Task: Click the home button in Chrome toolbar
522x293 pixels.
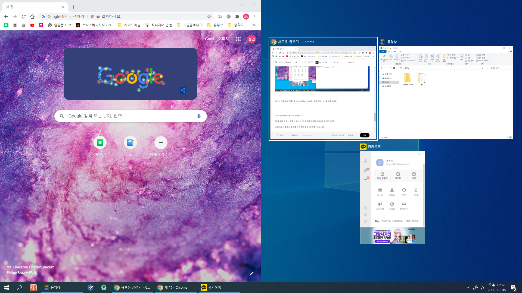Action: point(32,17)
